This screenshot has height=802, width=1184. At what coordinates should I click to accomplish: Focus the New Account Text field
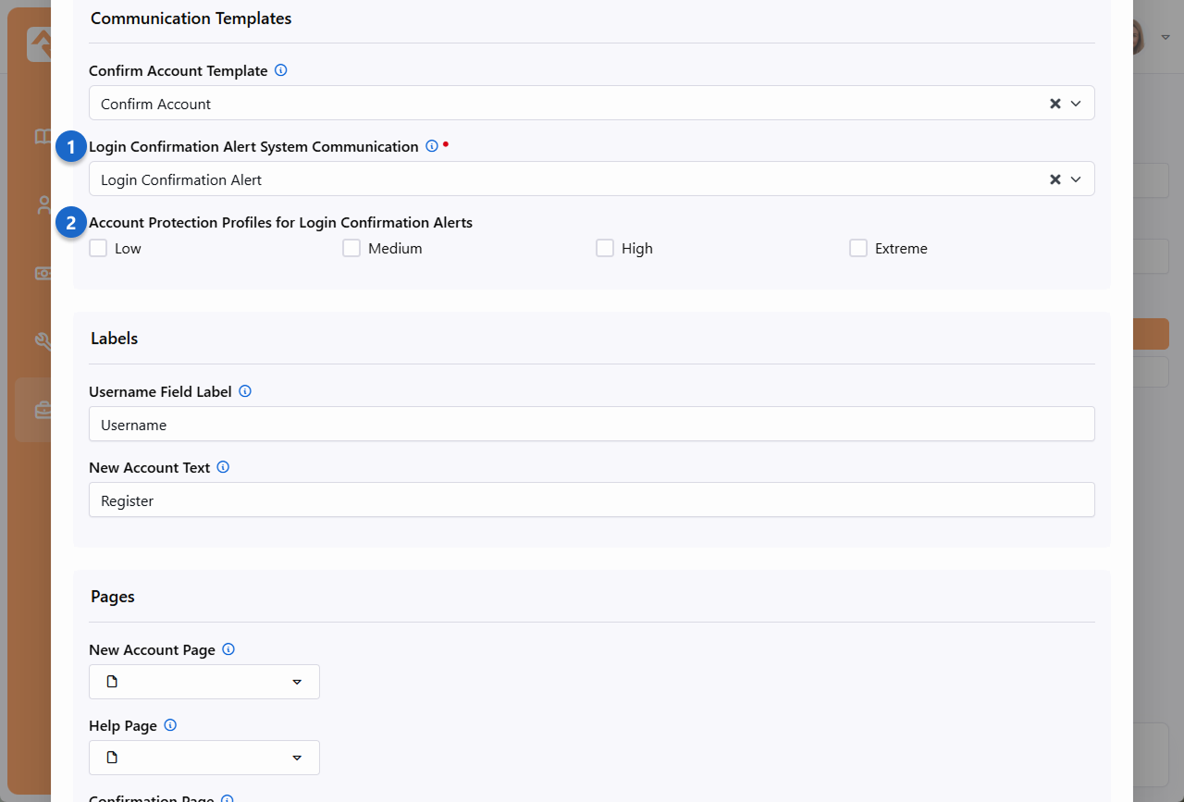(592, 500)
